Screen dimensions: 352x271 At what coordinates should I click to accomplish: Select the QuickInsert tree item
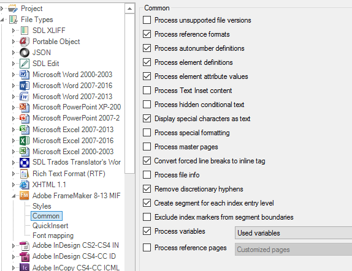tap(50, 226)
